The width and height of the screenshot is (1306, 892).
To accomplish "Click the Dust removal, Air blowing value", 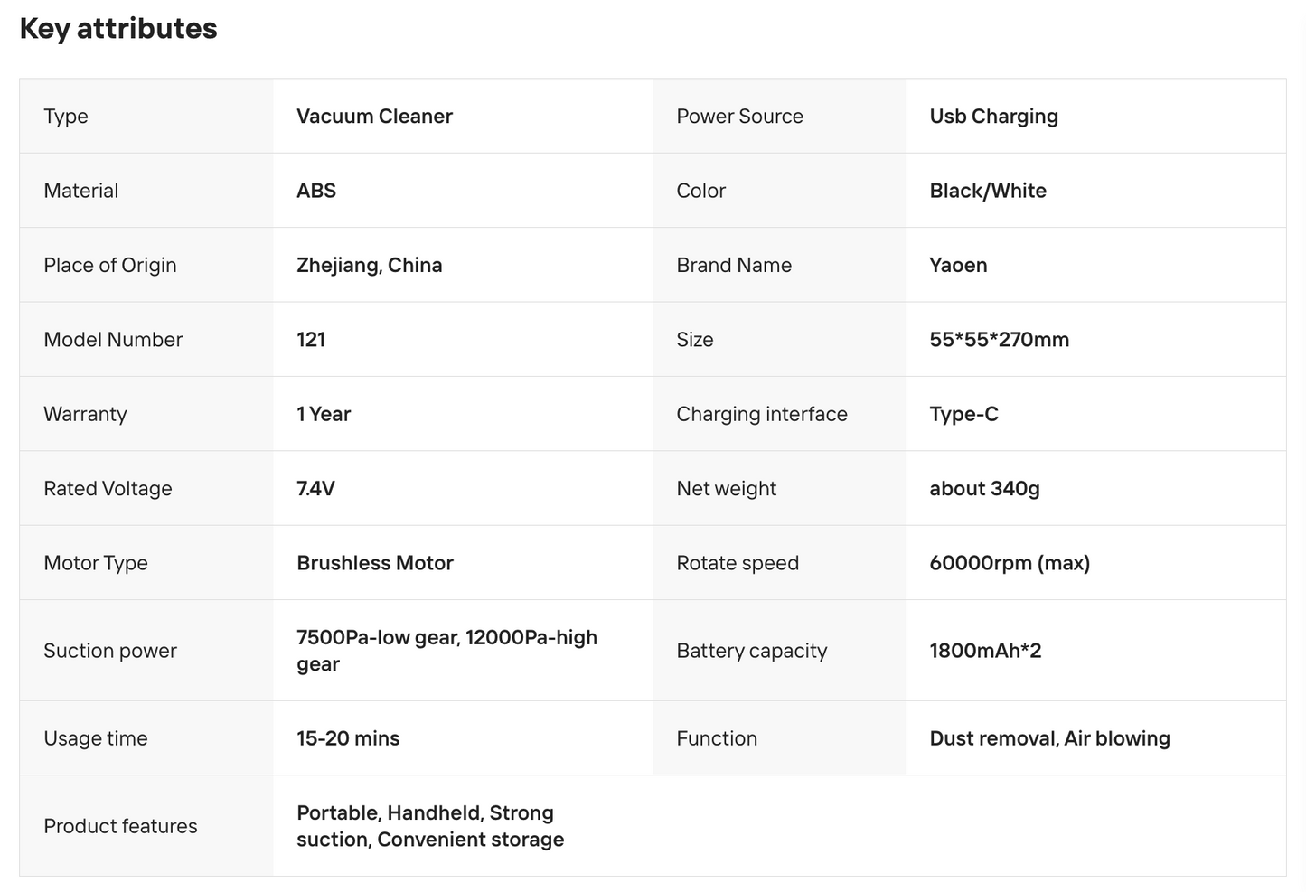I will click(x=1049, y=738).
